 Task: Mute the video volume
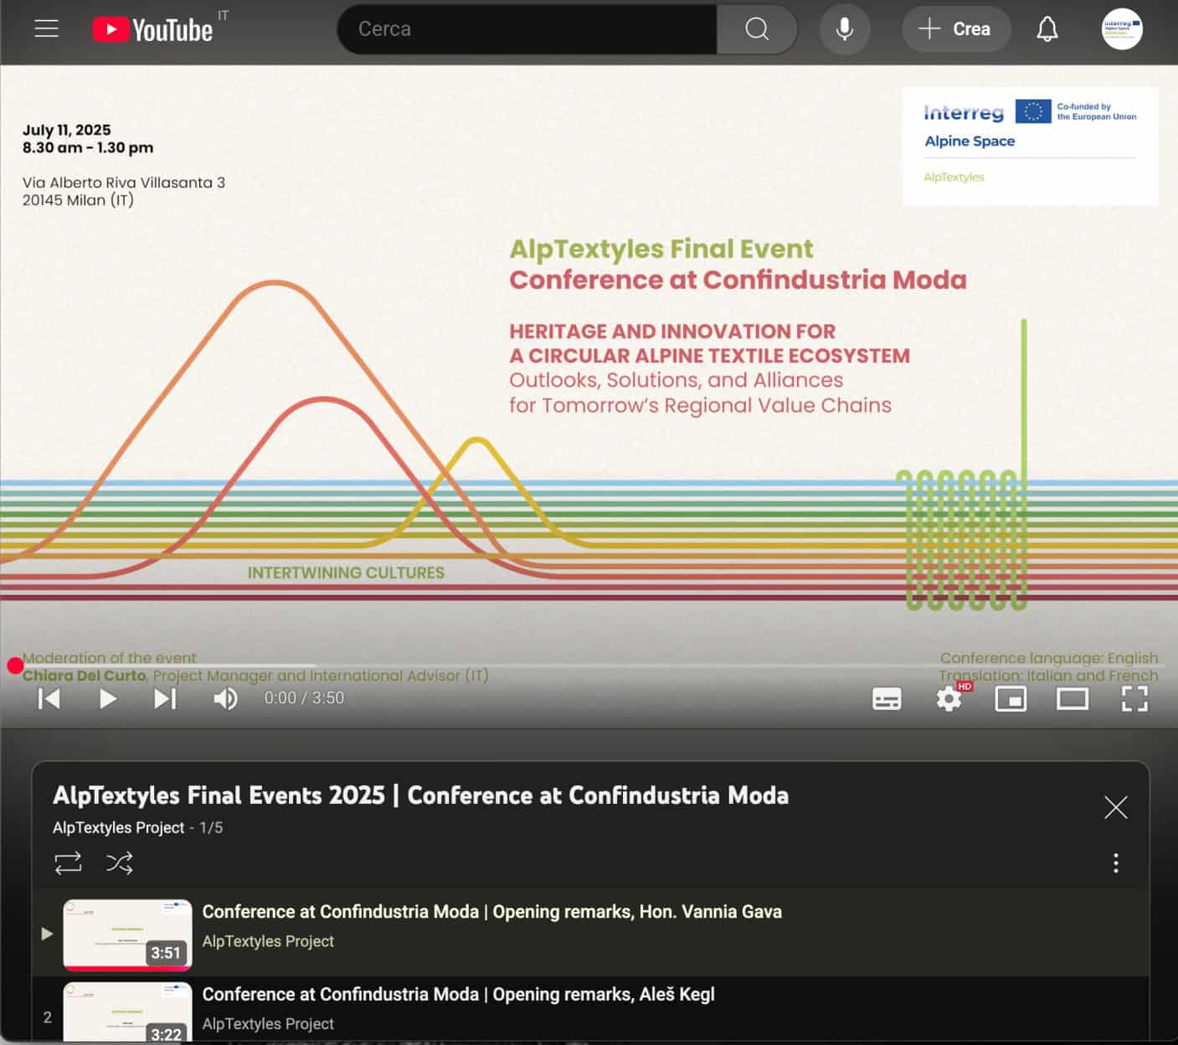[225, 698]
